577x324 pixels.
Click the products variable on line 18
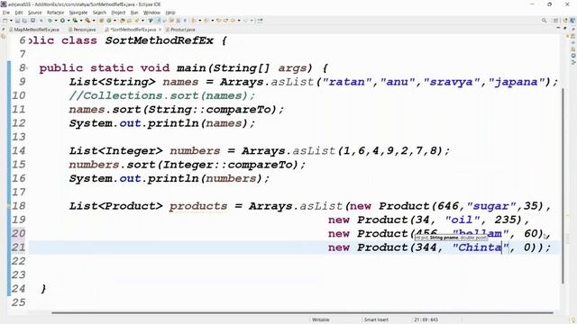point(198,206)
